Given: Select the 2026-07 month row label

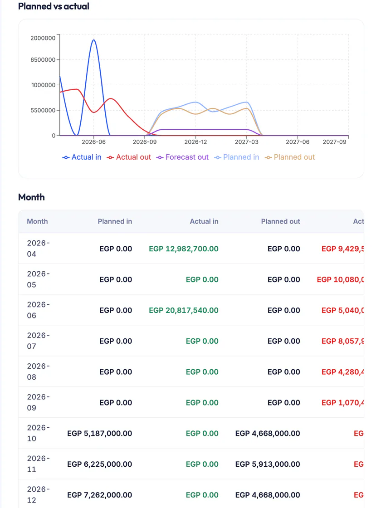Looking at the screenshot, I should click(38, 341).
